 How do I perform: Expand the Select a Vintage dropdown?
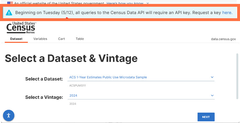coord(141,95)
